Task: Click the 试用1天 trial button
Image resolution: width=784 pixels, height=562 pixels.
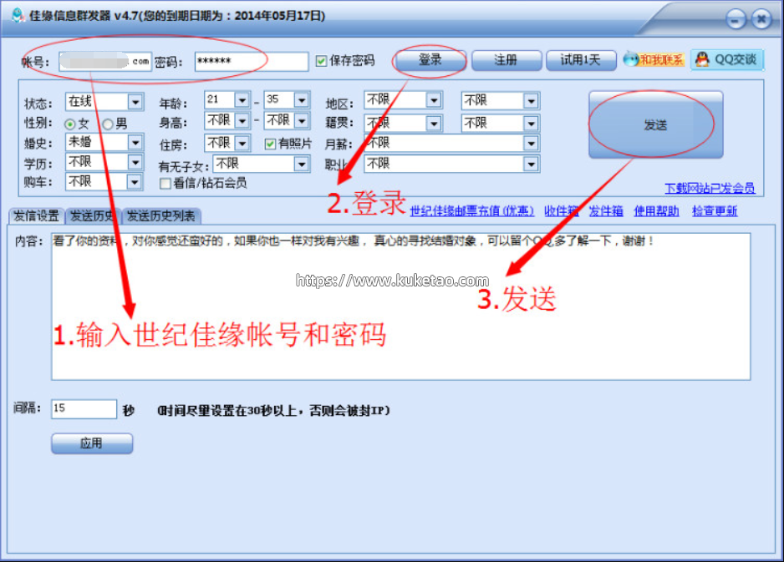Action: (581, 60)
